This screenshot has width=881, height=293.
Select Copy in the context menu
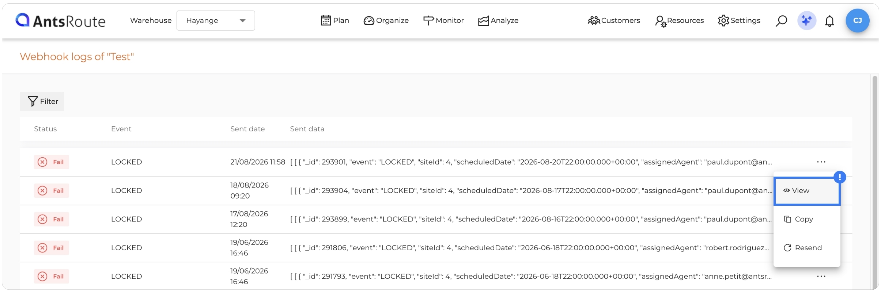[807, 219]
